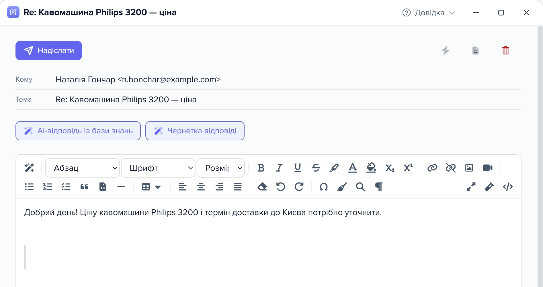Insert a bulleted list
The image size is (543, 287).
[x=29, y=187]
